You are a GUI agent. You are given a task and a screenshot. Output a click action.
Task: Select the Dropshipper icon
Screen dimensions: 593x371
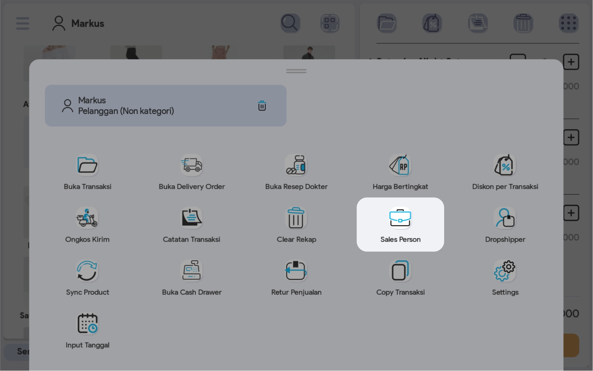(x=505, y=218)
